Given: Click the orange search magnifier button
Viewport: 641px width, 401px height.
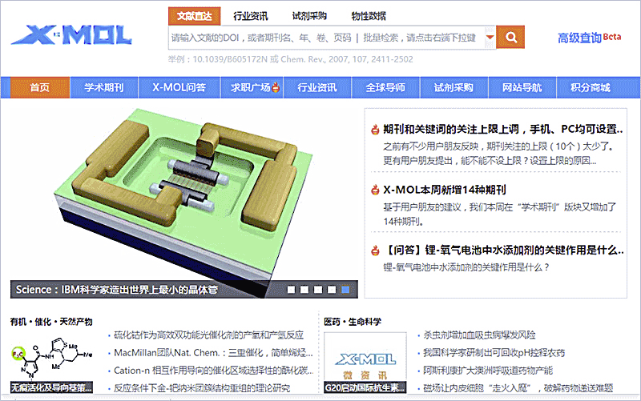Looking at the screenshot, I should pyautogui.click(x=510, y=37).
